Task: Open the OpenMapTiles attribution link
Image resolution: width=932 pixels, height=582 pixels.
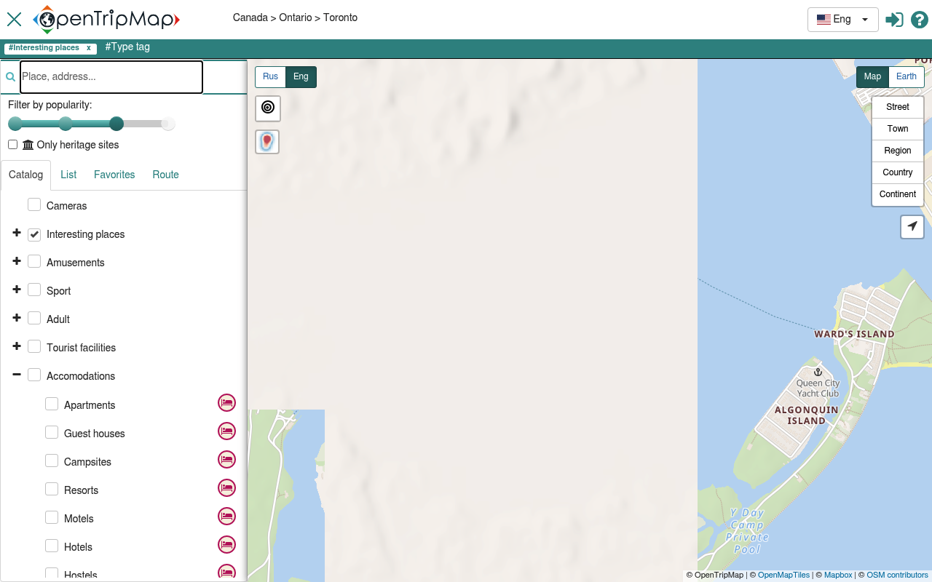Action: [x=783, y=575]
